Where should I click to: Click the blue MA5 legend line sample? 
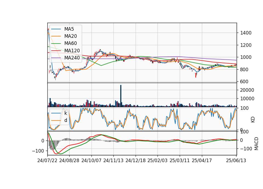[56, 29]
